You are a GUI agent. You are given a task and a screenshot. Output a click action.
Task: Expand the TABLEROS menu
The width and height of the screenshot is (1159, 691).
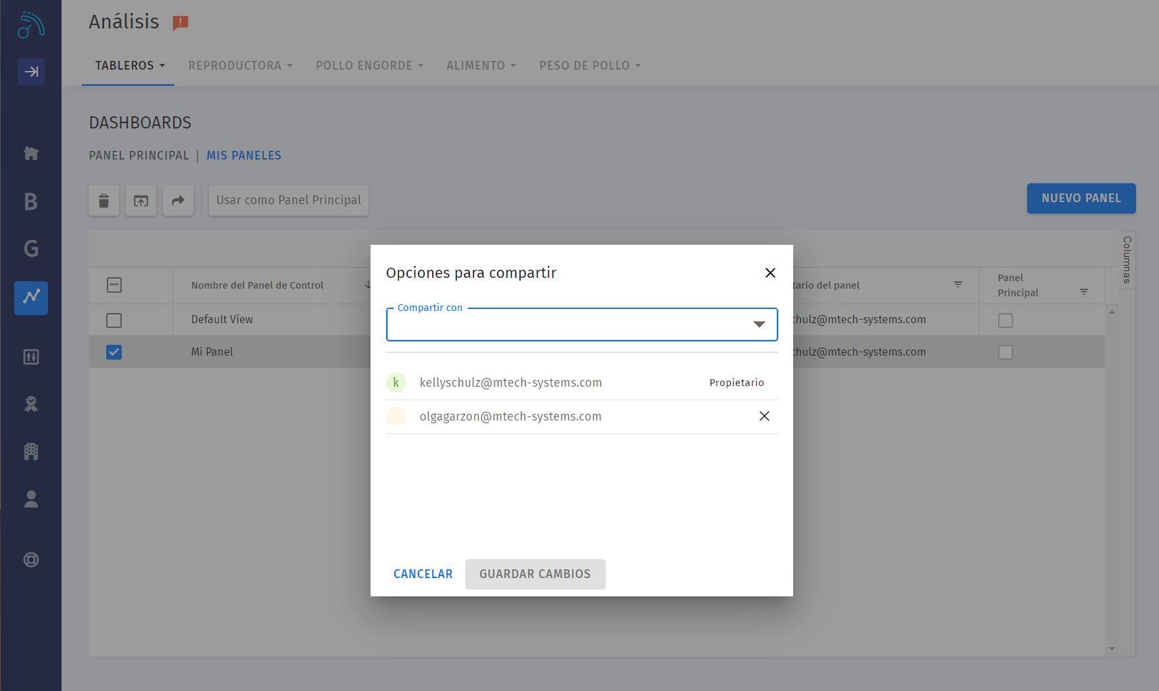[x=130, y=66]
